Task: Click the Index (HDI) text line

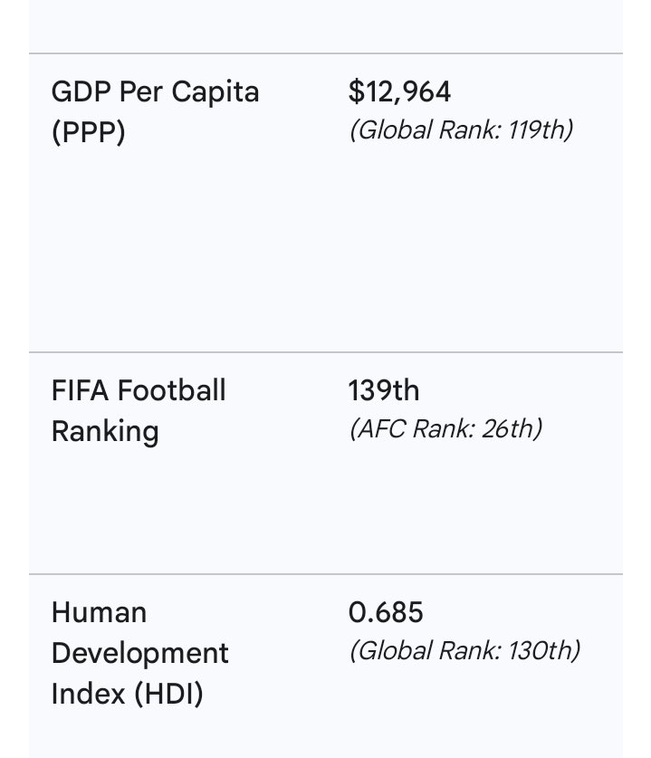Action: 127,694
